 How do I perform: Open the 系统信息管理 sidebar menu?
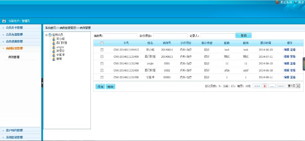coord(14,137)
